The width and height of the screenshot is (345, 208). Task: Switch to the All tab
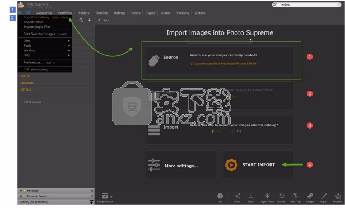pyautogui.click(x=27, y=12)
